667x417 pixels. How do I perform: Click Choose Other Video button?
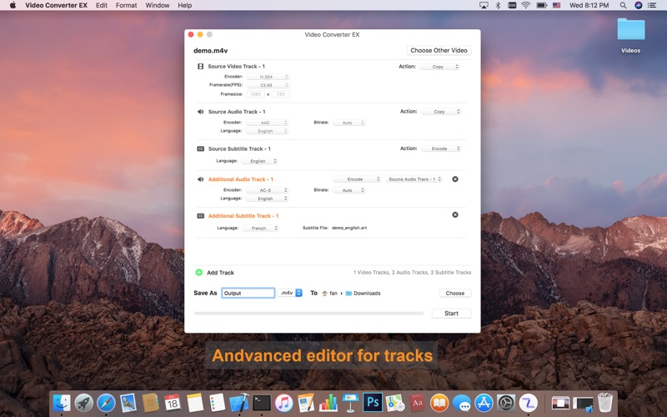439,50
